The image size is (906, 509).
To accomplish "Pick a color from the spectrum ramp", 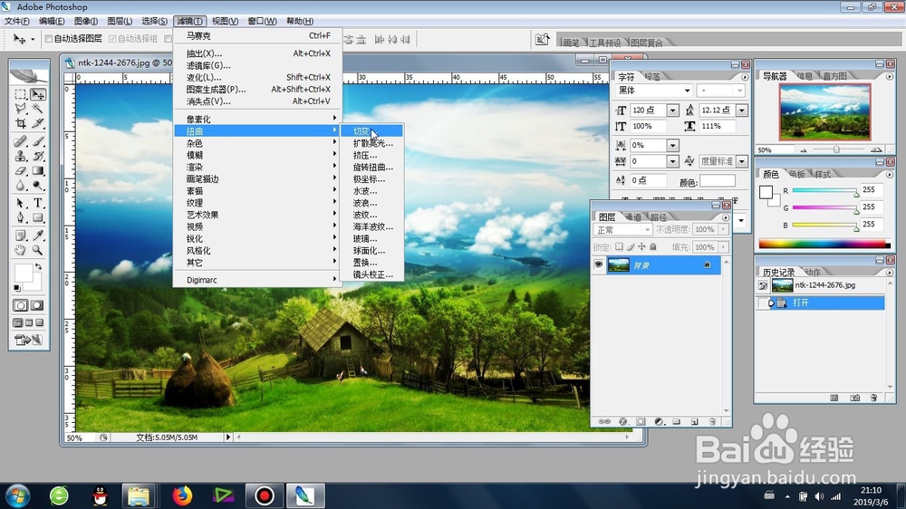I will tap(824, 244).
